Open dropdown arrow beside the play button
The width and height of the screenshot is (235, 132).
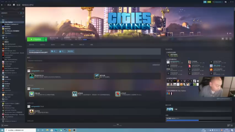(46, 39)
